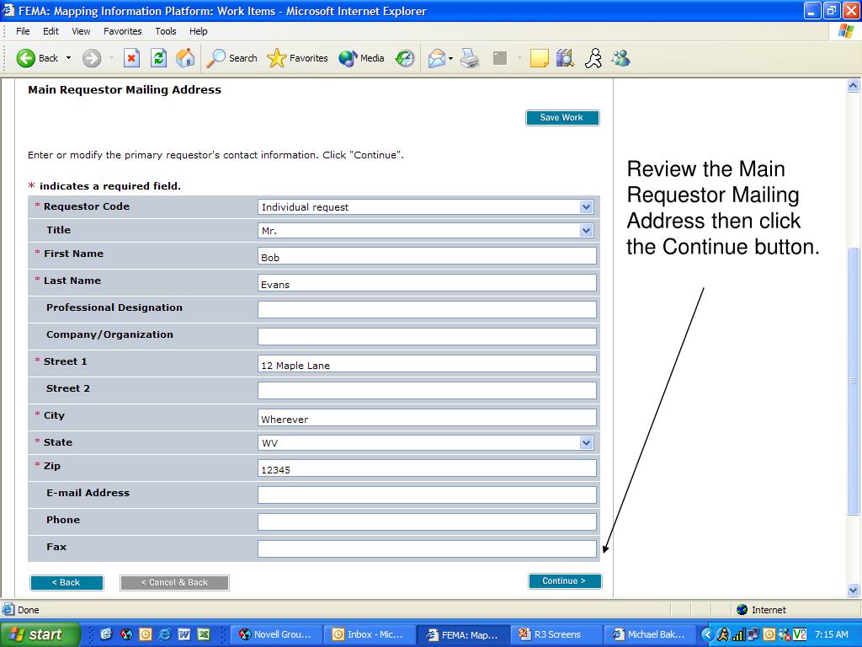862x647 pixels.
Task: Open Windows Messenger people icon
Action: [620, 58]
